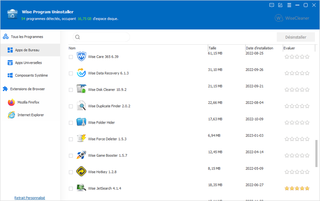The width and height of the screenshot is (320, 201).
Task: Tick the Wise Disk Cleaner checkbox
Action: (x=71, y=90)
